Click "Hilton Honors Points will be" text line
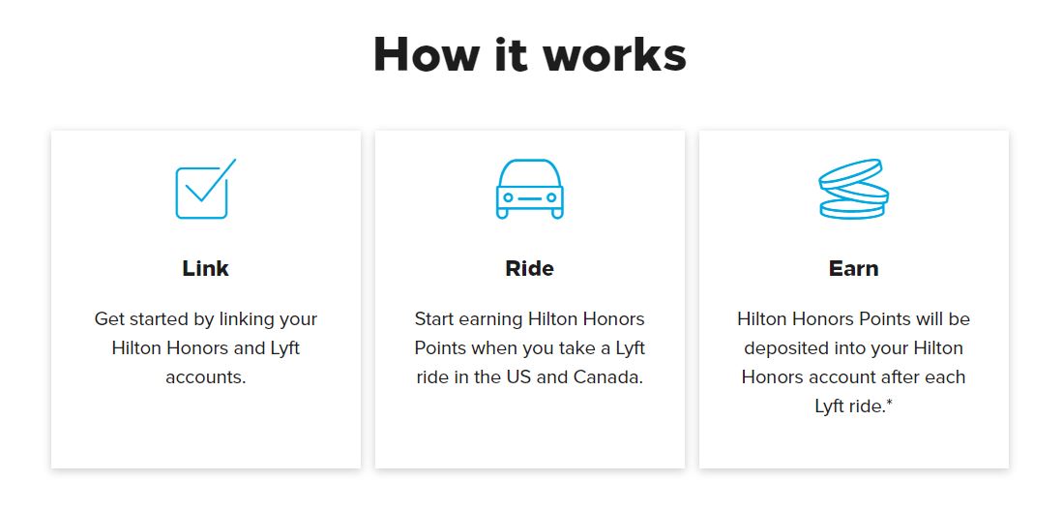Viewport: 1063px width, 511px height. [x=853, y=318]
